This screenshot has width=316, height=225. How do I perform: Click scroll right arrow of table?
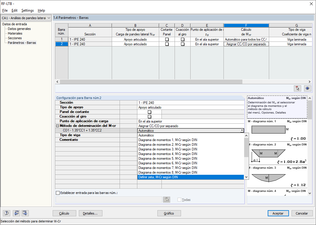pos(309,82)
